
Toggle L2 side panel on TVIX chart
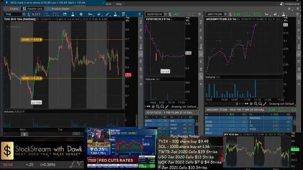141,76
